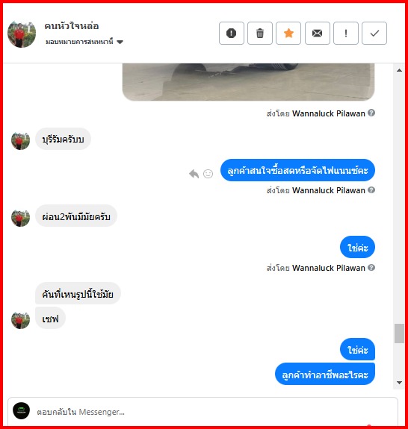408x429 pixels.
Task: Delete conversation using trash can icon
Action: 260,33
